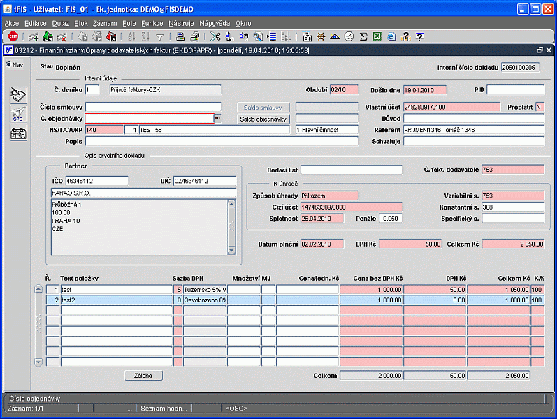Click the print icon in toolbar
Viewport: 557px width, 419px height.
point(179,36)
